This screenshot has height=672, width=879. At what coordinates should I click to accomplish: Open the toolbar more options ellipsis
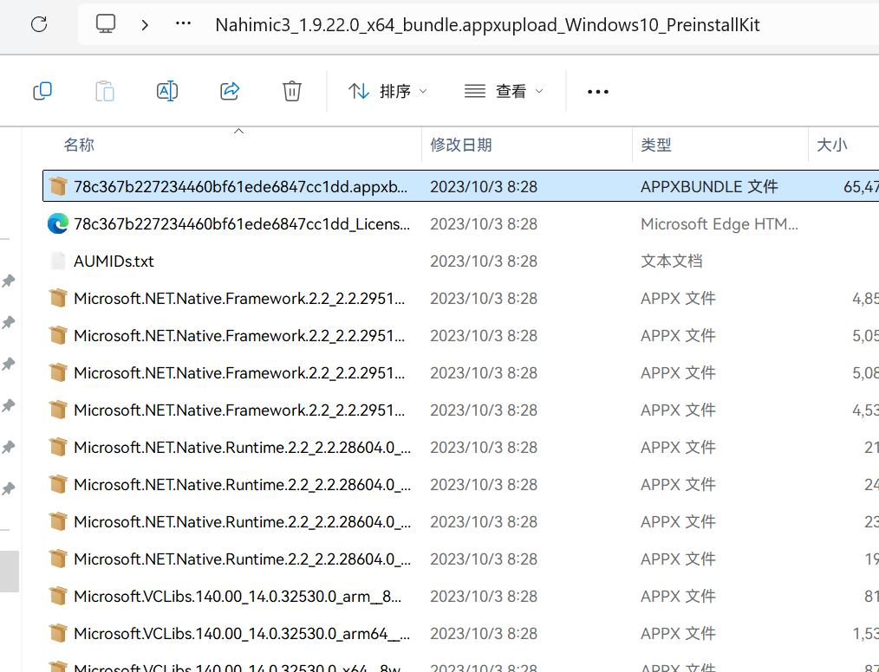[598, 92]
